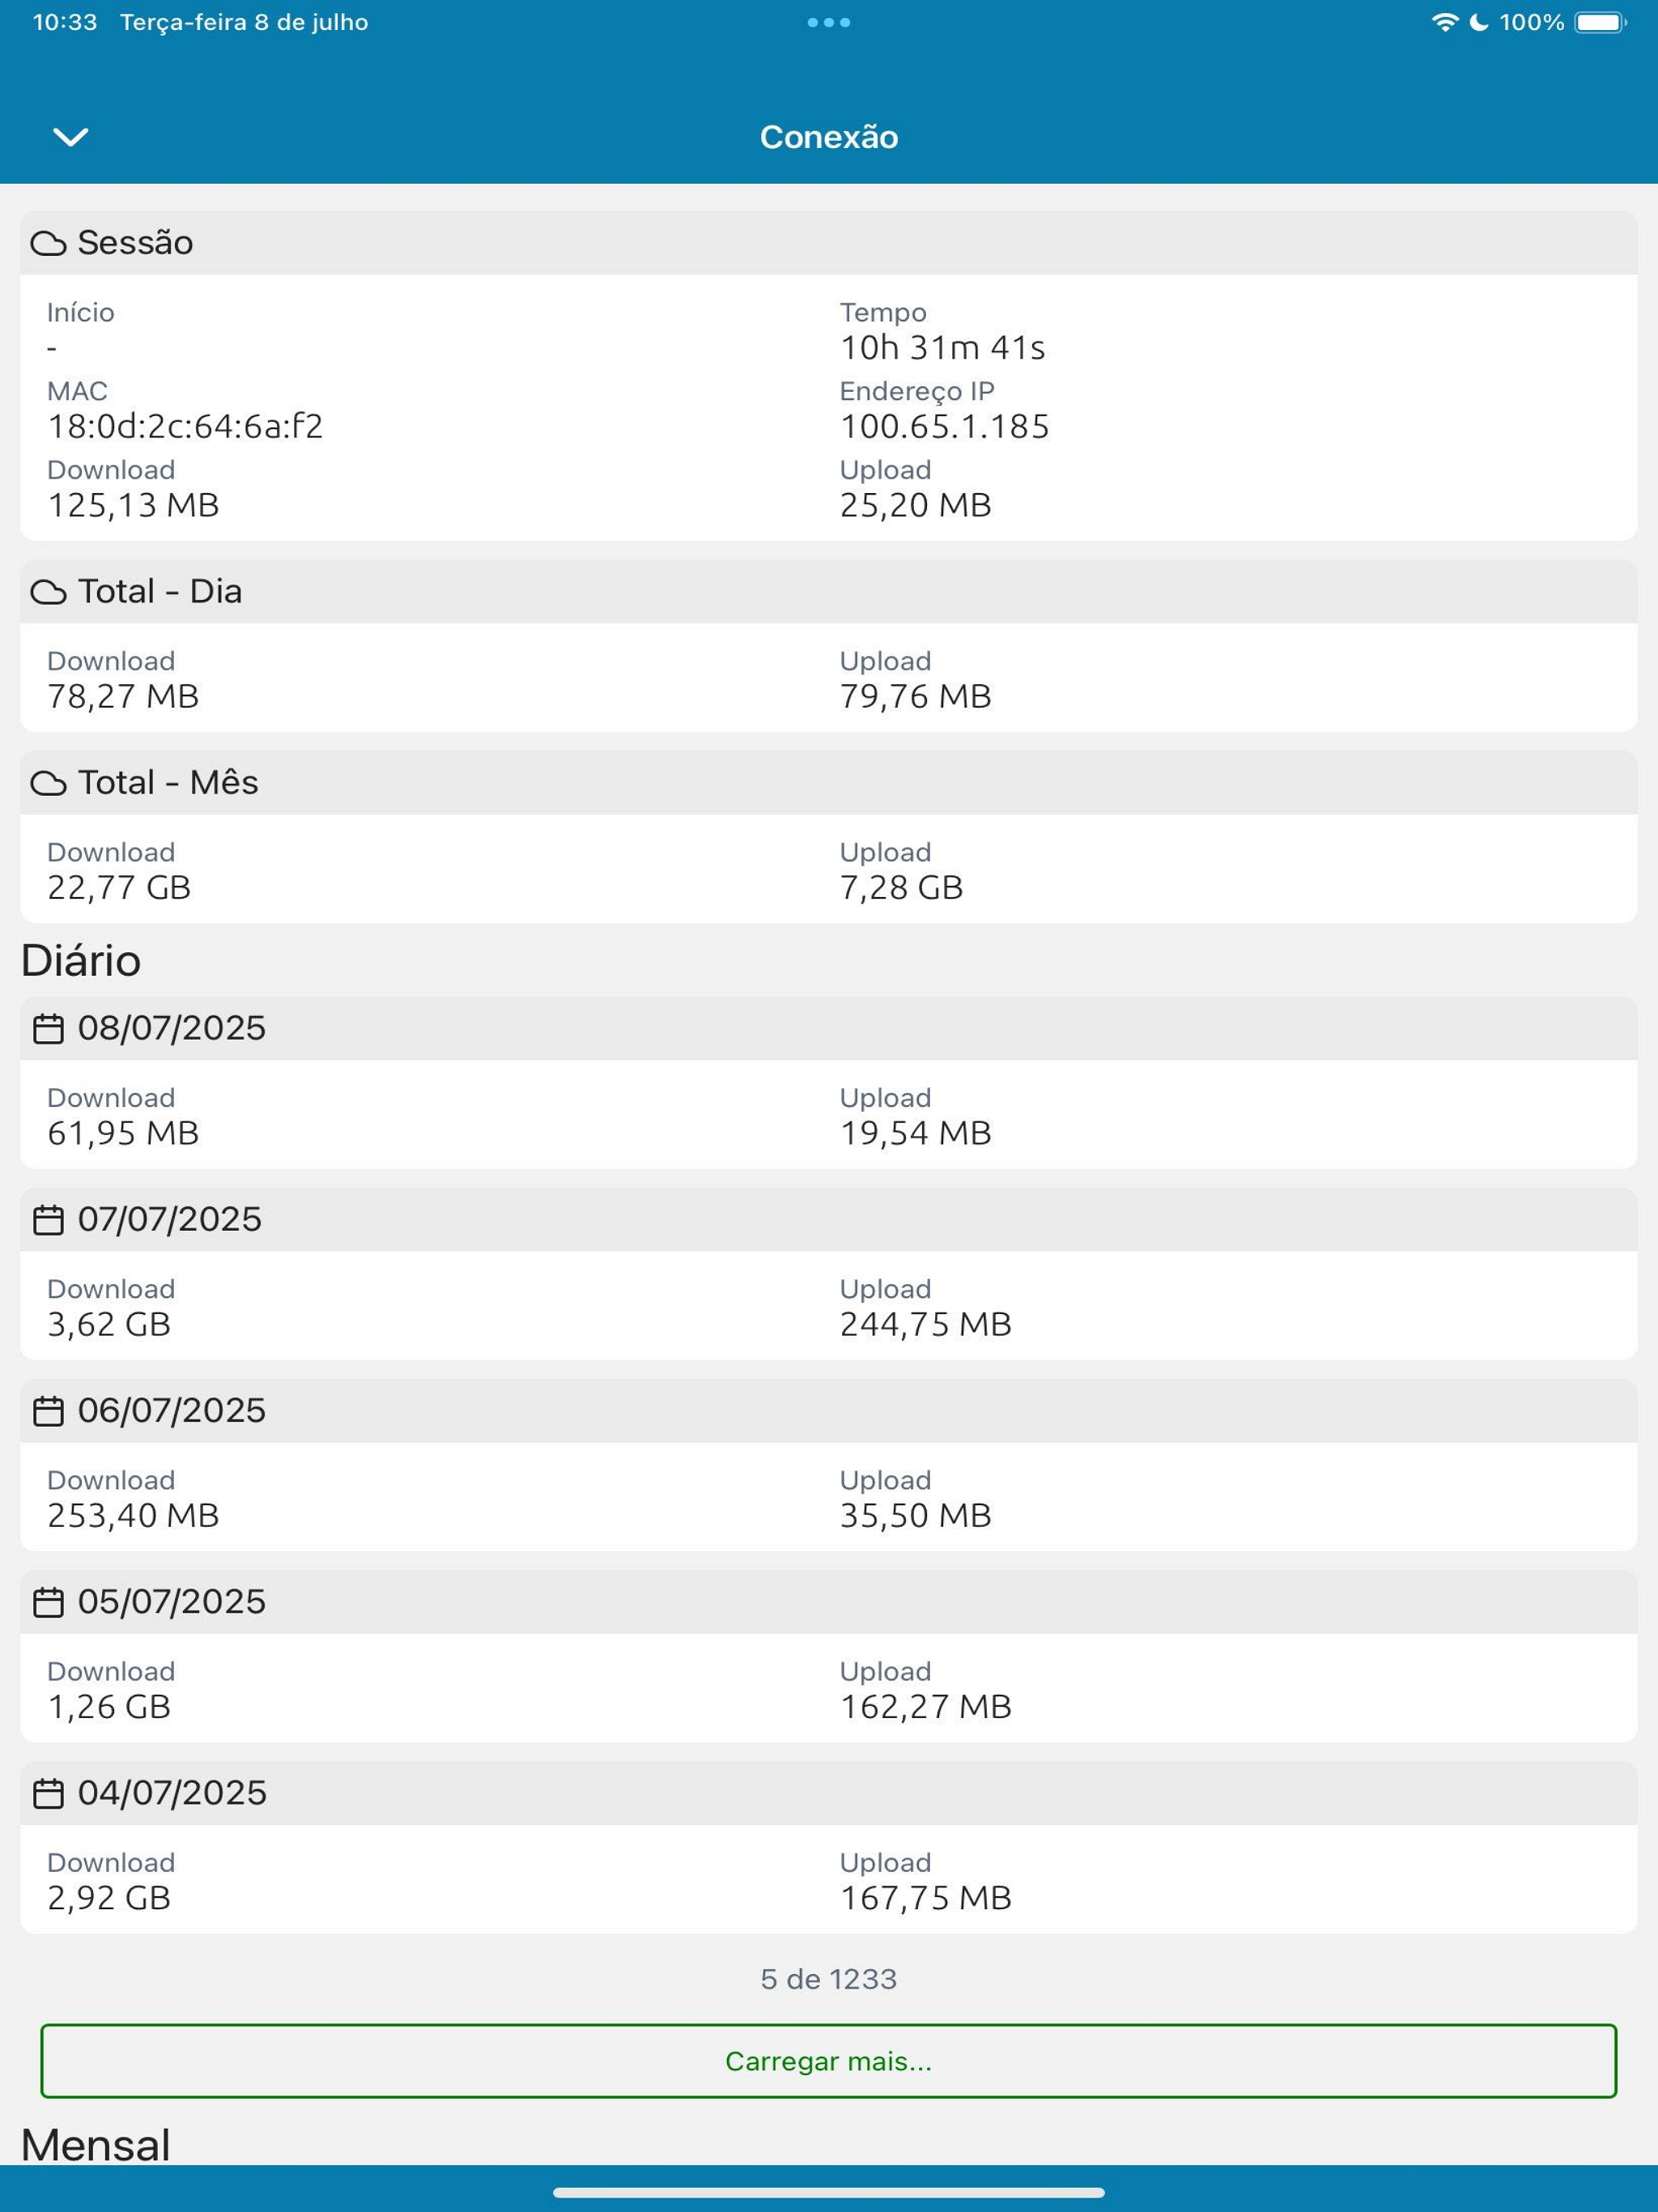This screenshot has width=1658, height=2212.
Task: Select the calendar icon for 07/07/2025
Action: [x=48, y=1220]
